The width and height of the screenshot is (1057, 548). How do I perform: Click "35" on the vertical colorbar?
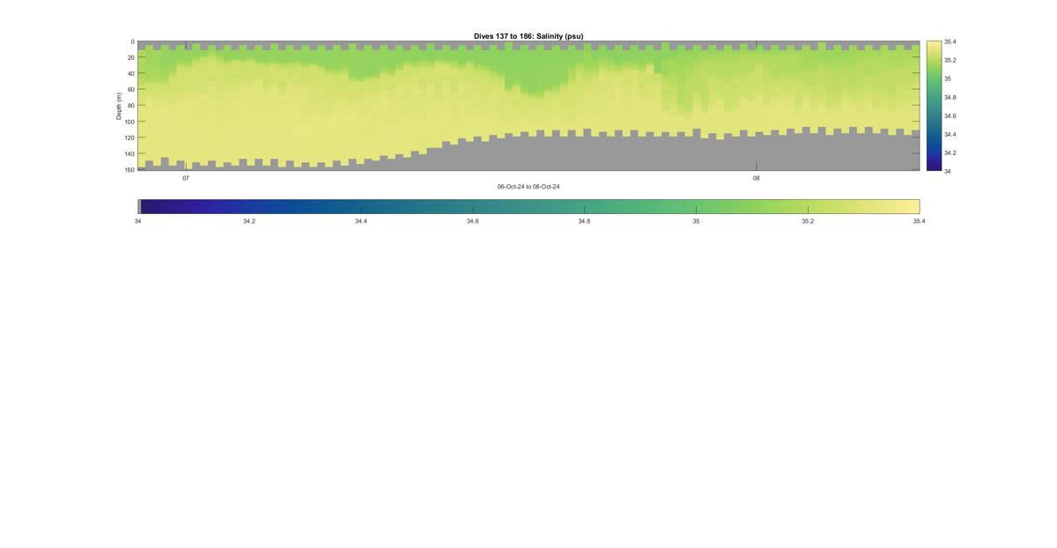click(948, 78)
